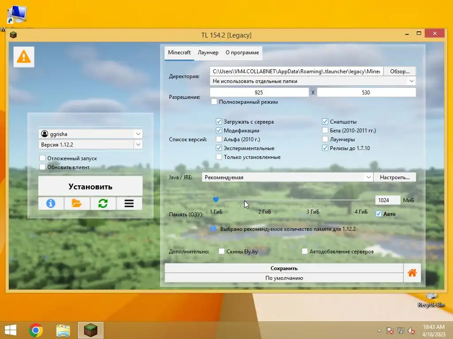Open File Explorer from the taskbar
Image resolution: width=453 pixels, height=339 pixels.
point(63,330)
